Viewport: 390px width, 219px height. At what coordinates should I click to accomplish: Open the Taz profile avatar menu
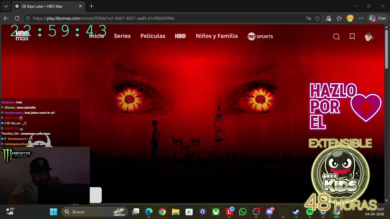[369, 36]
